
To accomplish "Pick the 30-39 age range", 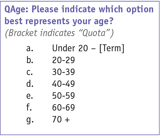I will click(x=64, y=72).
